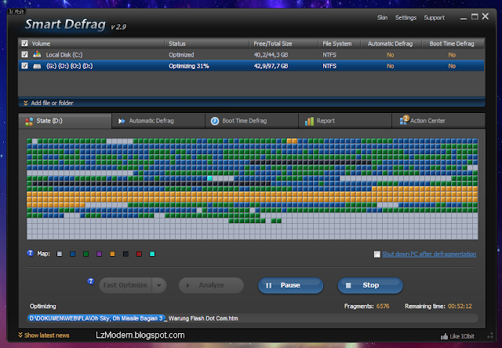Click the Local Disk (C:) drive icon
502x348 pixels.
[x=37, y=54]
